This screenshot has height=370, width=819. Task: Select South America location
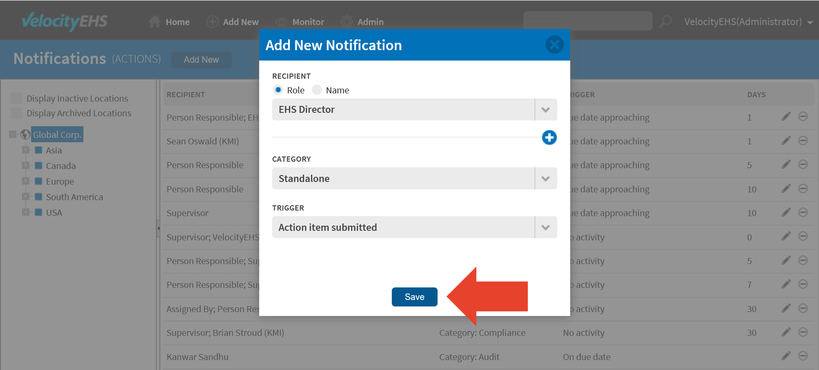pyautogui.click(x=74, y=197)
